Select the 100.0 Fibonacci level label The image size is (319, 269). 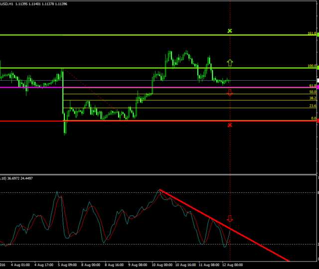[312, 66]
